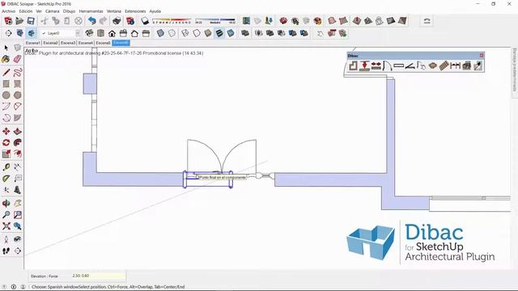Switch to the Front view house icon
The width and height of the screenshot is (518, 291).
112,33
